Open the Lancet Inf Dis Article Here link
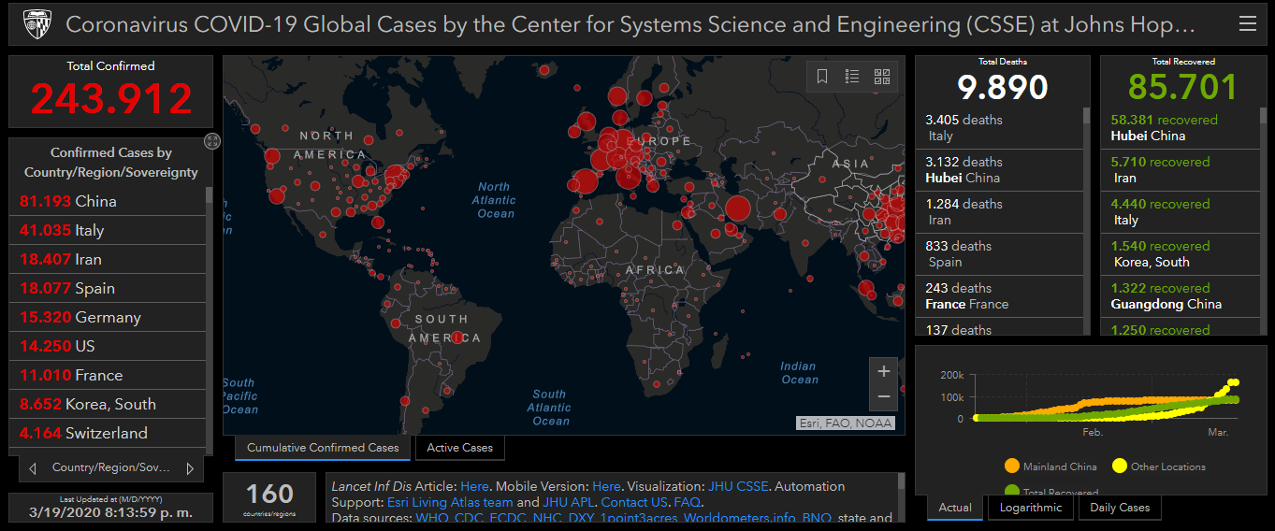This screenshot has height=531, width=1275. point(474,486)
